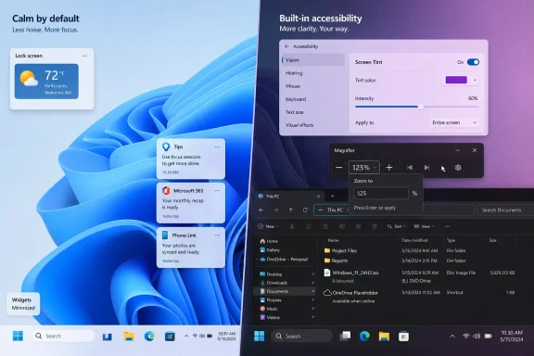The image size is (534, 356).
Task: Open the New dropdown in Explorer
Action: coord(268,226)
